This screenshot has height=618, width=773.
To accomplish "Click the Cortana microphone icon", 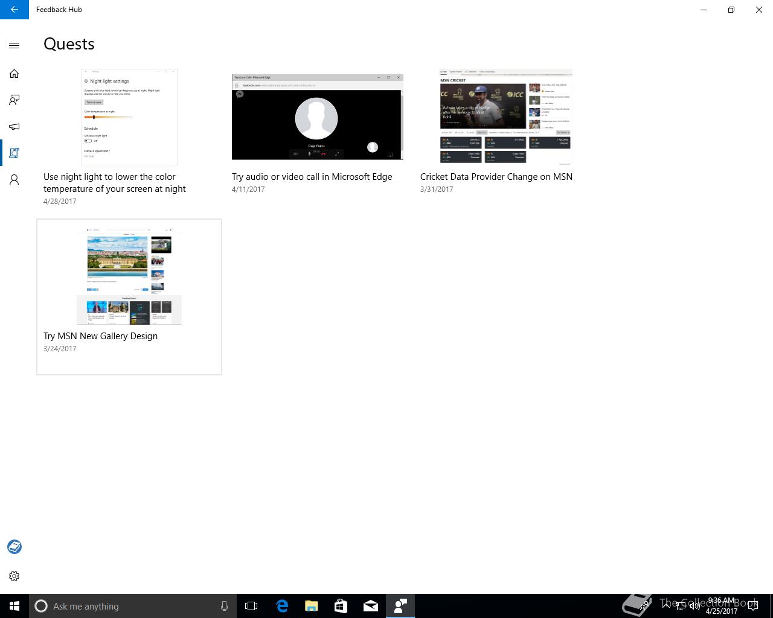I will 224,606.
